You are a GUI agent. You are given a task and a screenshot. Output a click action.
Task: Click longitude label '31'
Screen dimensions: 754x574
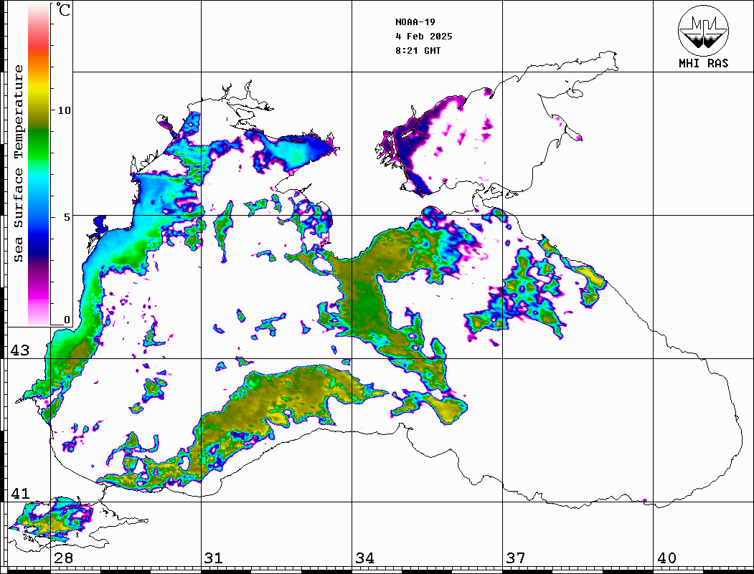(214, 558)
